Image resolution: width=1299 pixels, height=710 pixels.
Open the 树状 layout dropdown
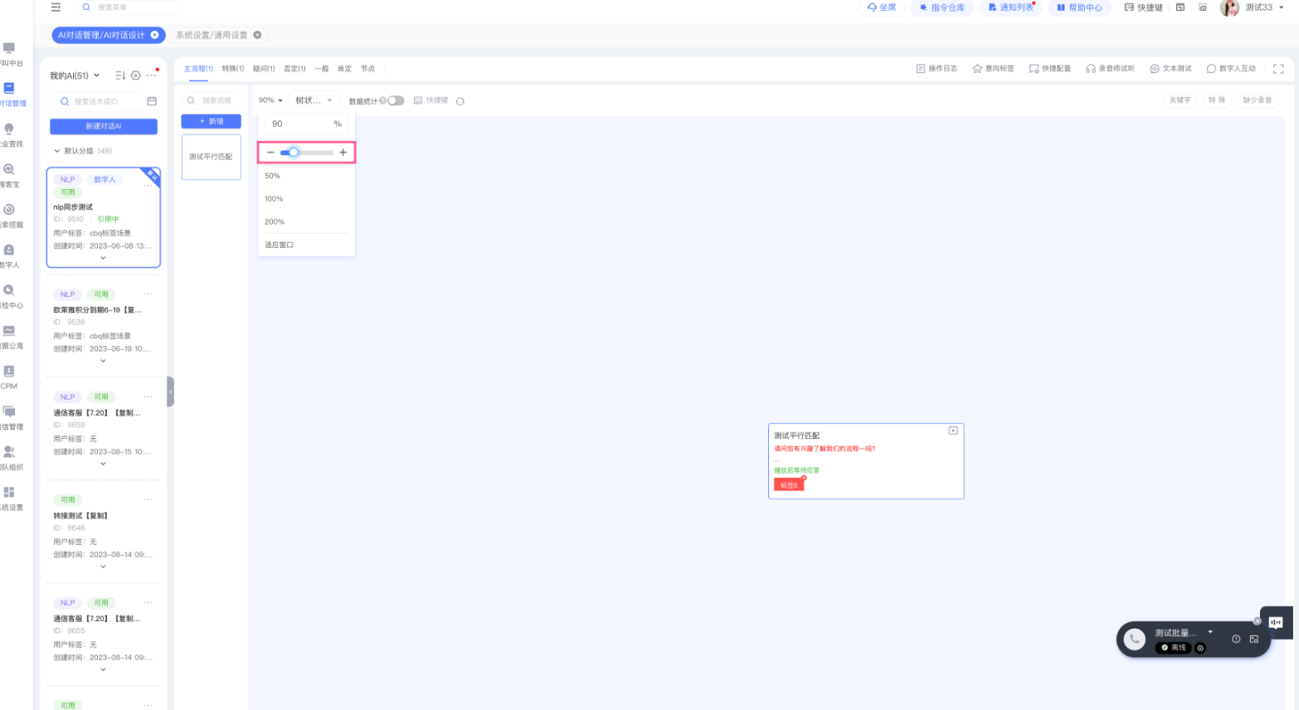pos(314,100)
